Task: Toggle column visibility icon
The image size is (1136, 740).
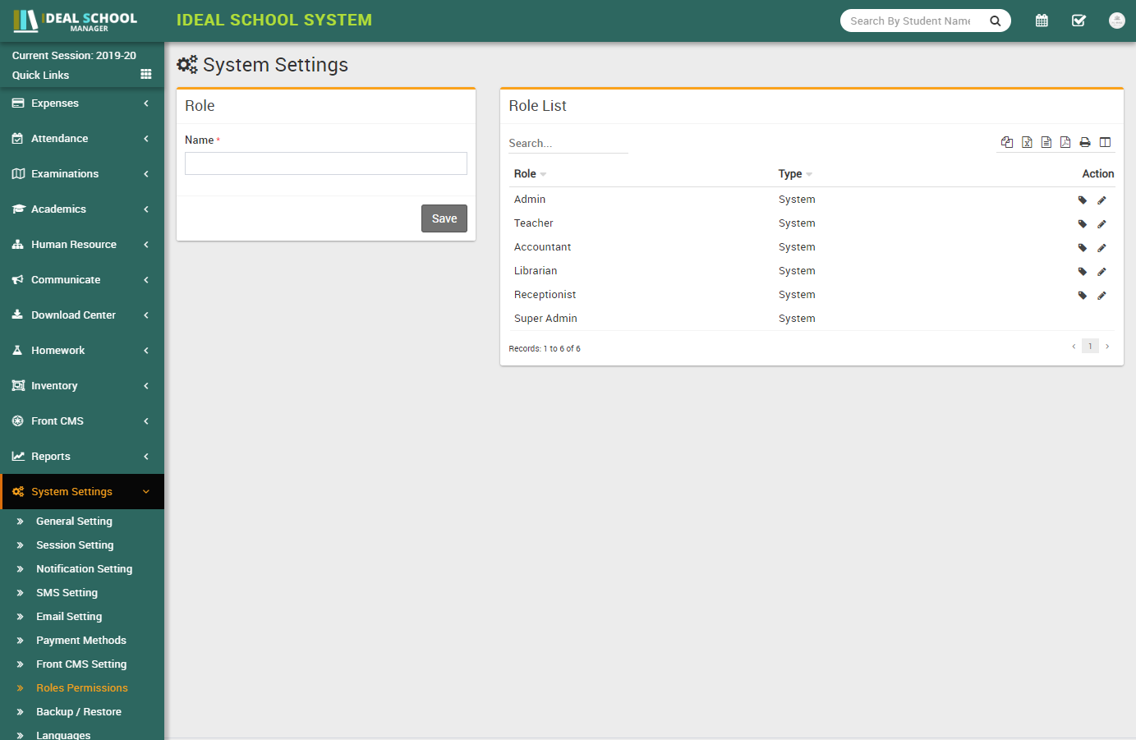Action: click(1105, 142)
